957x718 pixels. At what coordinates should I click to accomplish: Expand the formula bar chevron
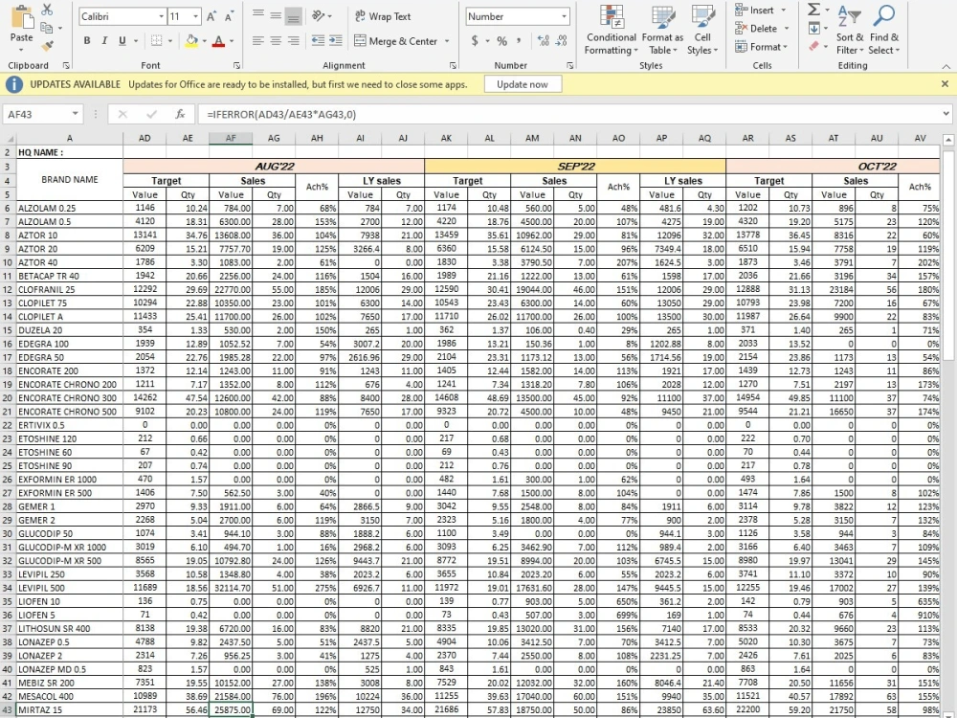tap(946, 114)
